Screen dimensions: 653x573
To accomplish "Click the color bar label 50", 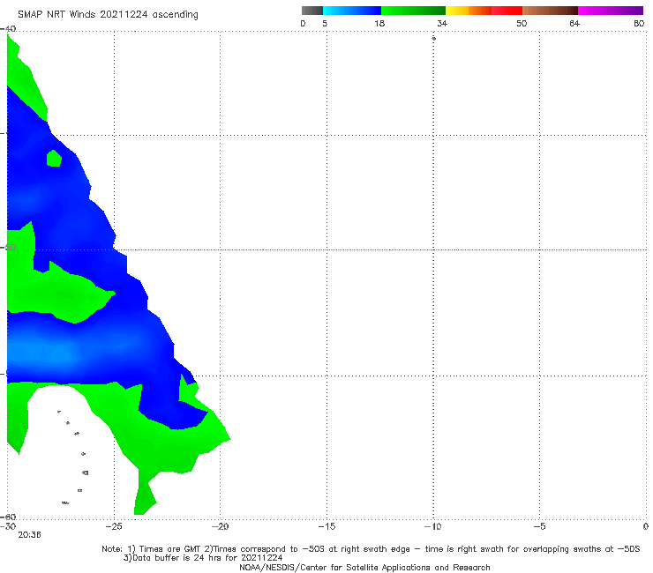I will (522, 24).
